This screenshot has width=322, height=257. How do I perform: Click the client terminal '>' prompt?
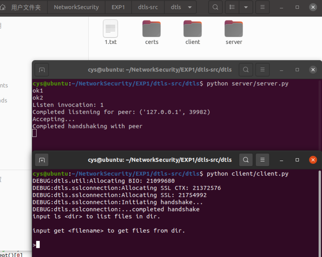click(x=34, y=245)
